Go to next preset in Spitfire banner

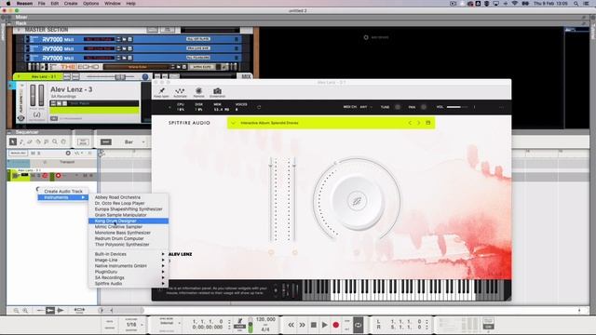point(418,123)
